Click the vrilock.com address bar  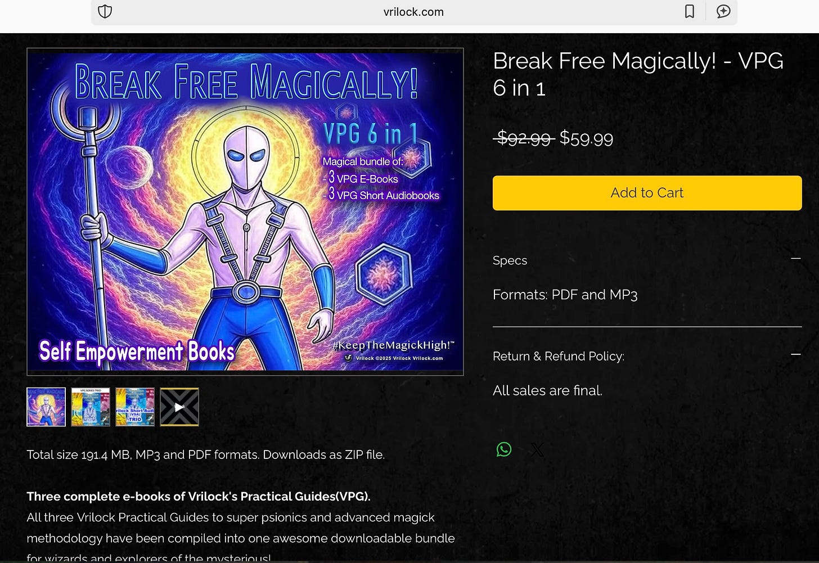coord(414,12)
